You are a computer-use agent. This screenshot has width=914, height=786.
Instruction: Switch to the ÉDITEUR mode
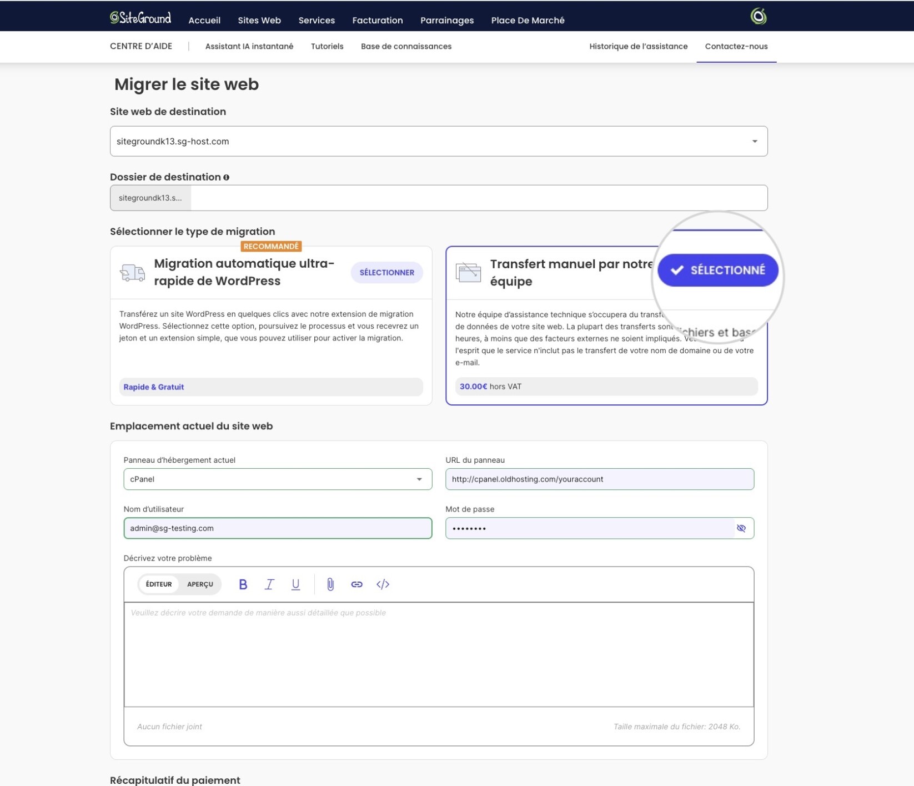click(159, 584)
